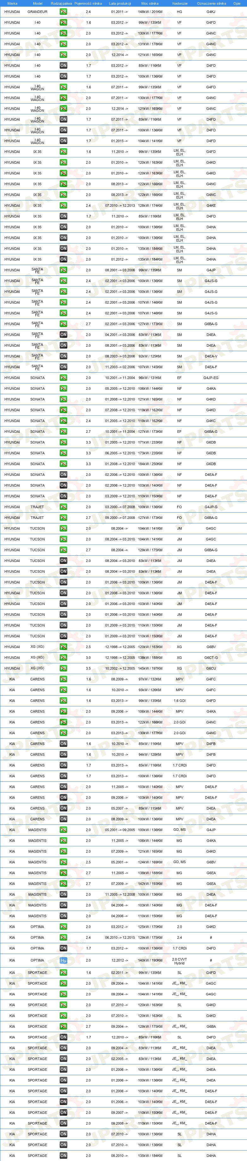Click petrol icon in SONATA 184kW row
247x1161 pixels.
(x=63, y=464)
